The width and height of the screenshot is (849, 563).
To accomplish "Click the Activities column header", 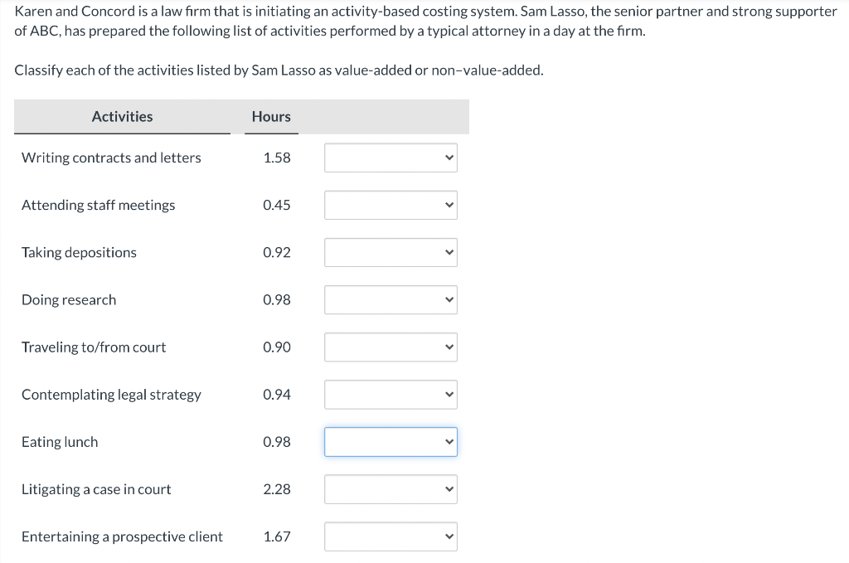I will coord(122,117).
